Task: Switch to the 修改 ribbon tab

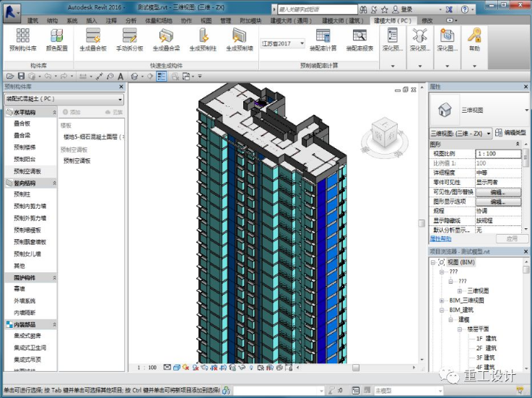Action: tap(427, 21)
